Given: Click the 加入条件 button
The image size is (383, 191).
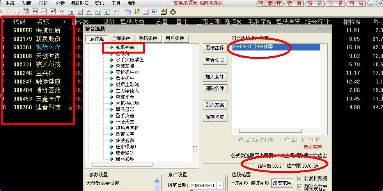Looking at the screenshot, I should [x=215, y=77].
